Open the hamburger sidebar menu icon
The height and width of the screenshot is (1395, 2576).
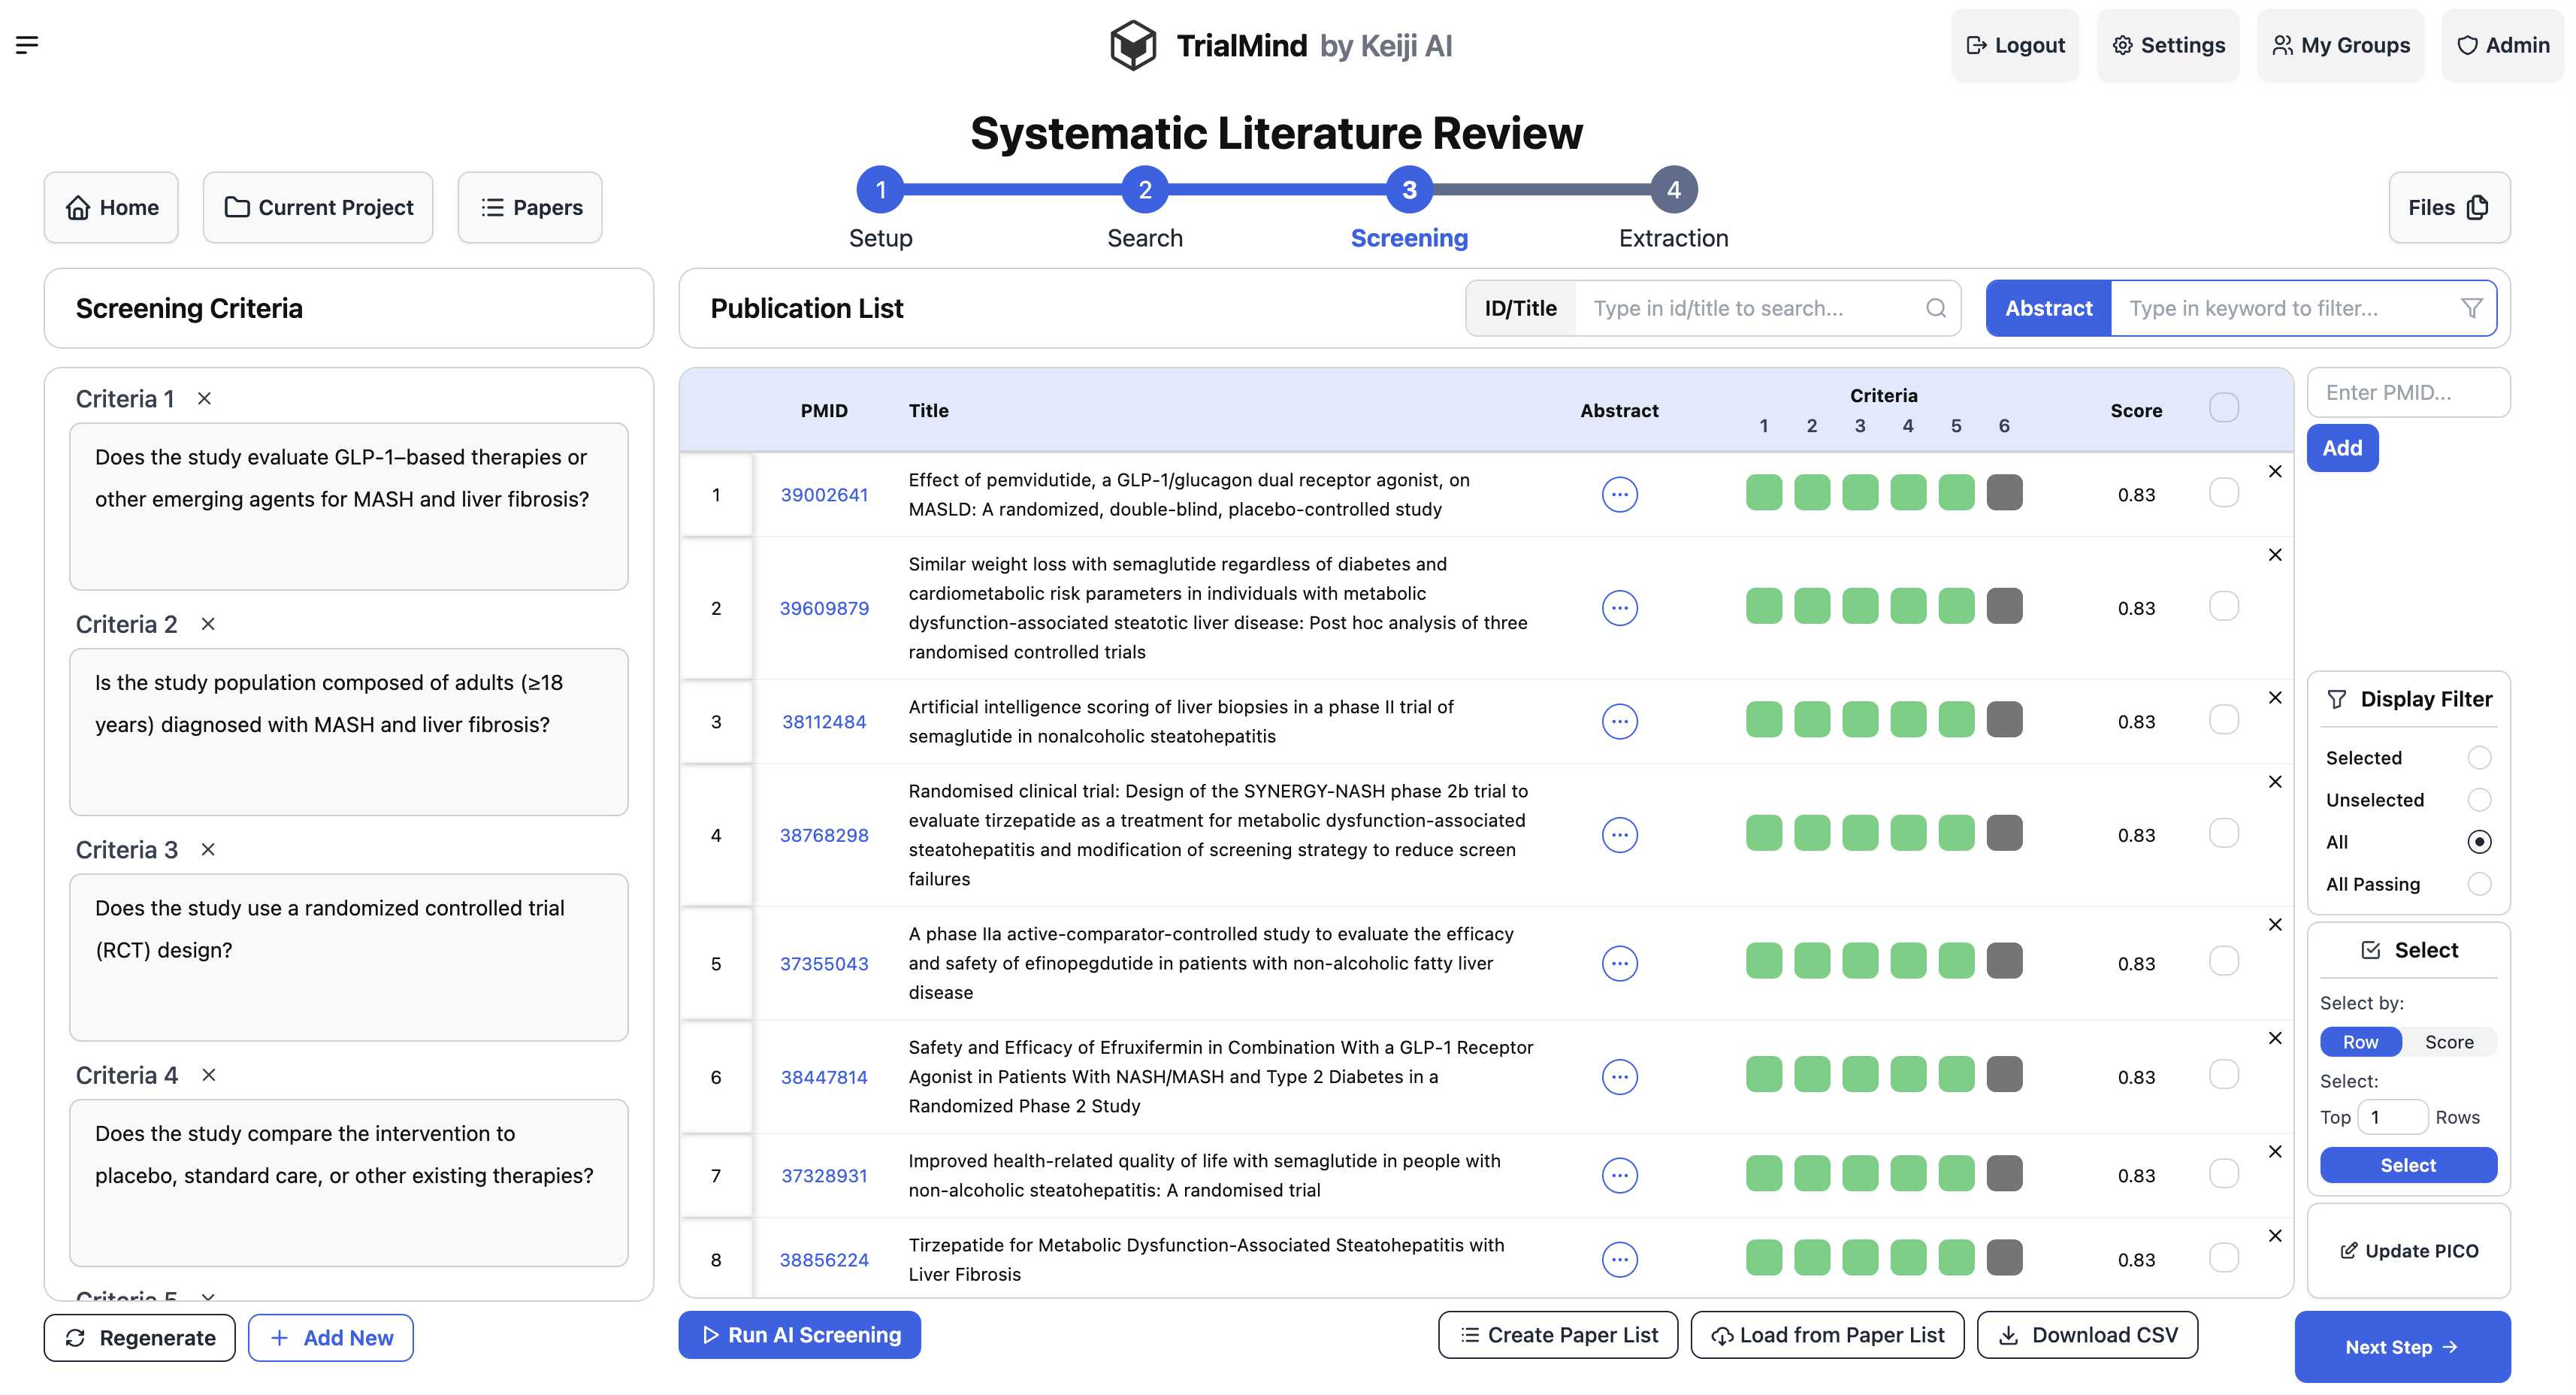tap(27, 44)
